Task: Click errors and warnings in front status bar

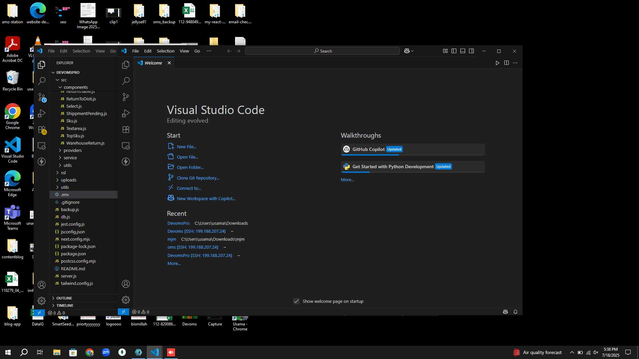Action: tap(140, 312)
